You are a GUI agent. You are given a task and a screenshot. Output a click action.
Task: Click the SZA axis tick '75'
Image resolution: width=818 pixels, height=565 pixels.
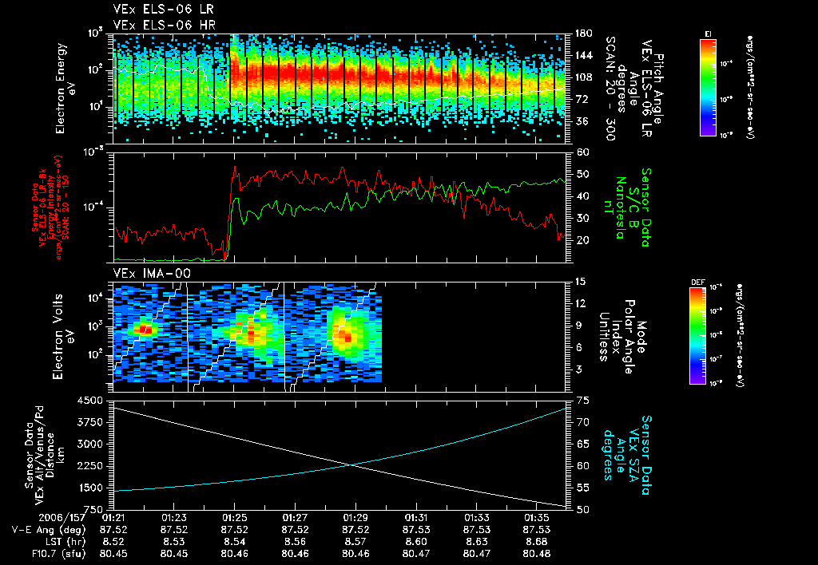[583, 401]
